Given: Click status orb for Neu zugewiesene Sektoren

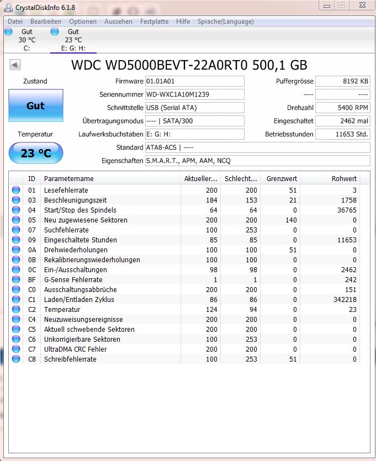Looking at the screenshot, I should pyautogui.click(x=16, y=220).
